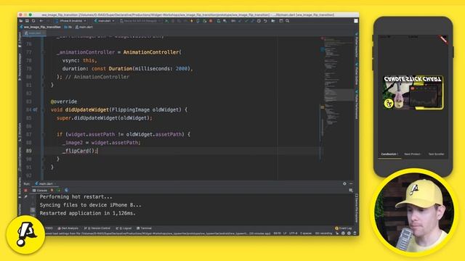Select main.dart in the breadcrumb bar
This screenshot has width=465, height=261.
tap(84, 27)
